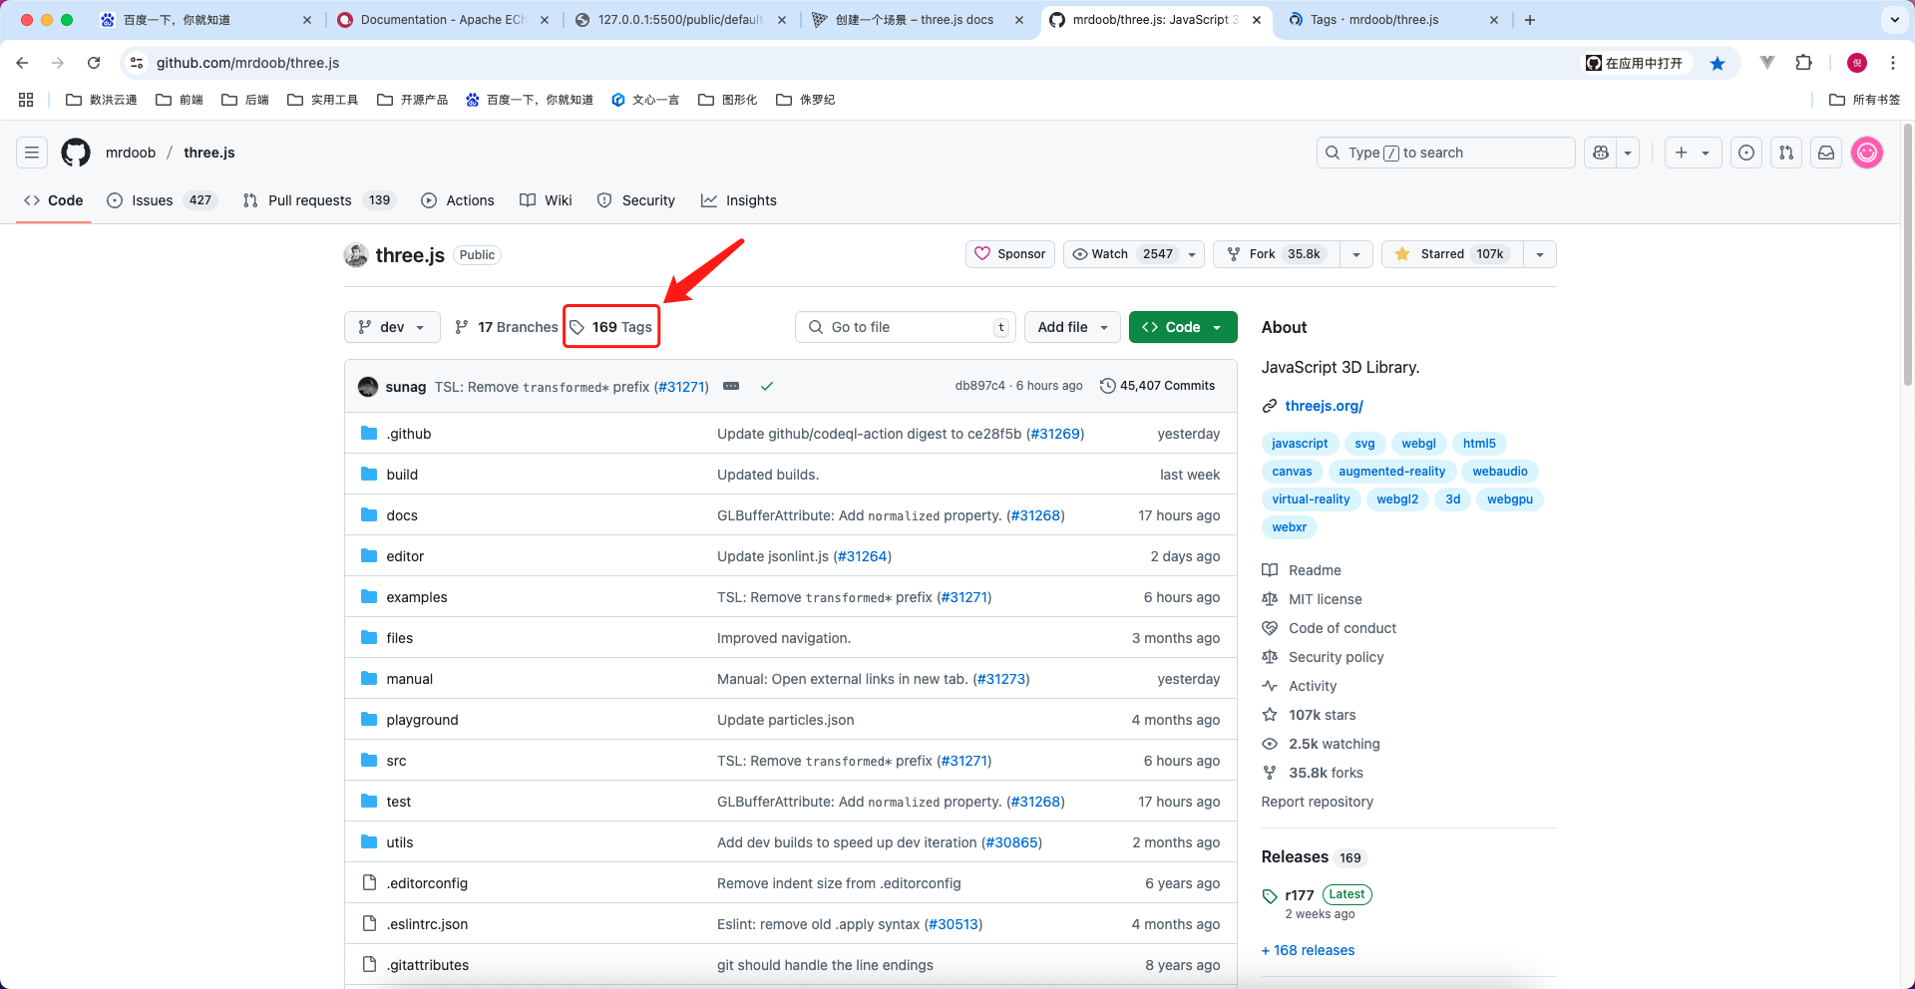Open the sunag author link
The height and width of the screenshot is (989, 1915).
coord(406,387)
